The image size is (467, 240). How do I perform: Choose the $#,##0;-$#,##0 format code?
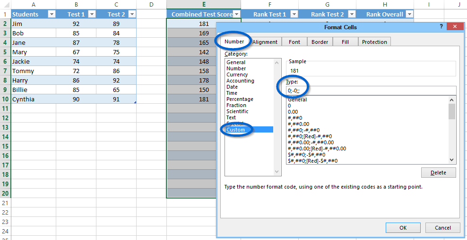(x=307, y=155)
